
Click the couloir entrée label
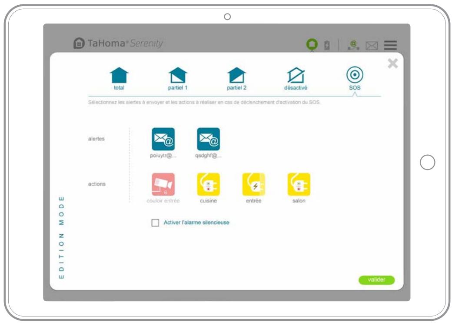[163, 201]
